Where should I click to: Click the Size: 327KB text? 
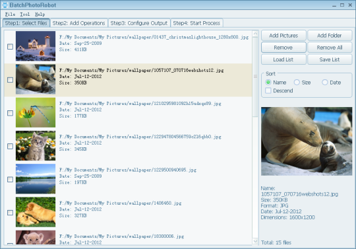point(73,215)
